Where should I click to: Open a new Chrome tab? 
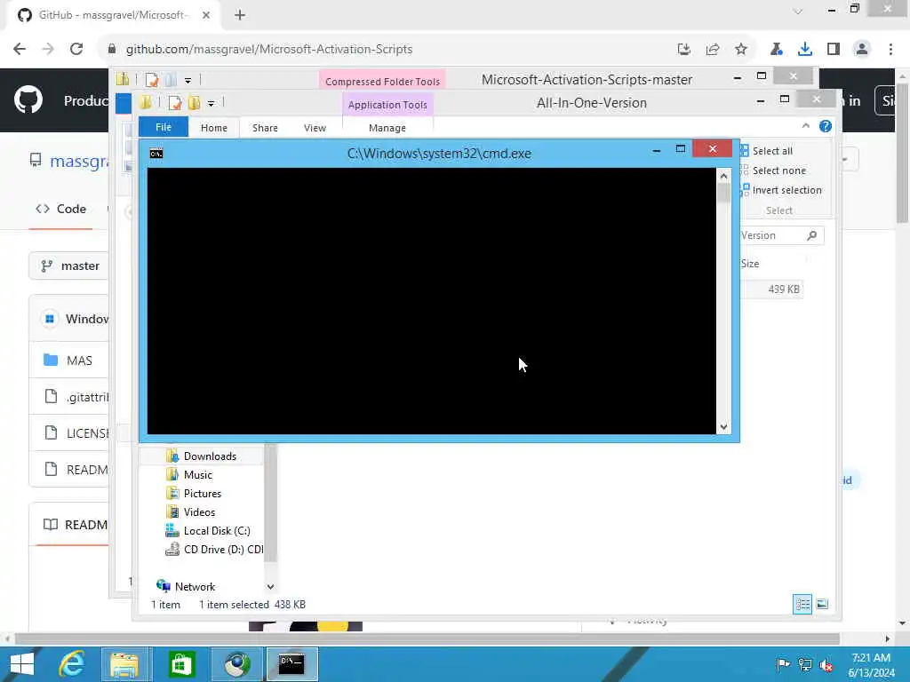[x=240, y=16]
